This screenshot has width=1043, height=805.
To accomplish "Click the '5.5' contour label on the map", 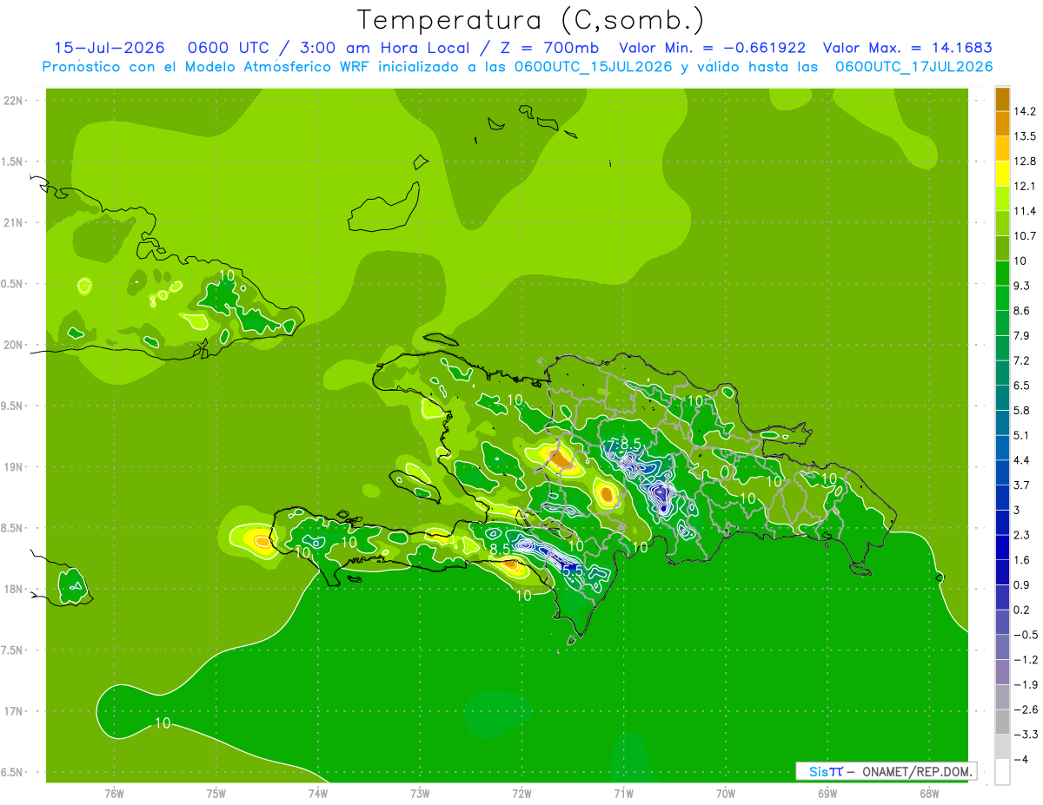I will (573, 571).
